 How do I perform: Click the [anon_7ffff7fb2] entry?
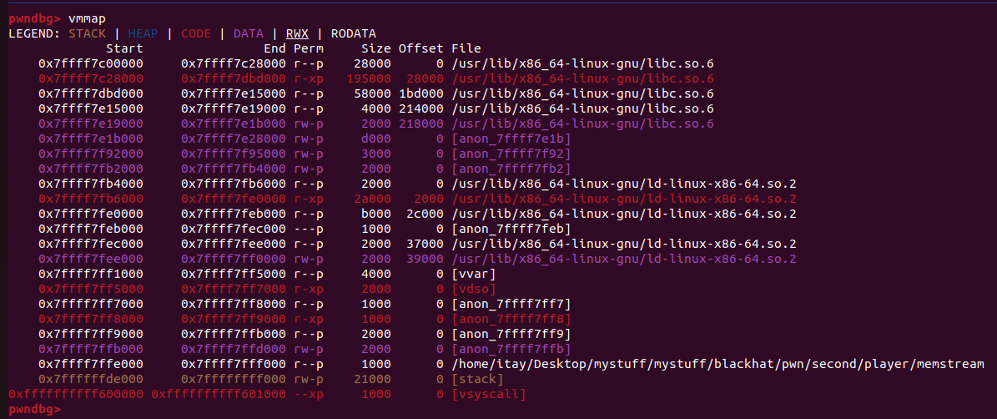pos(511,169)
